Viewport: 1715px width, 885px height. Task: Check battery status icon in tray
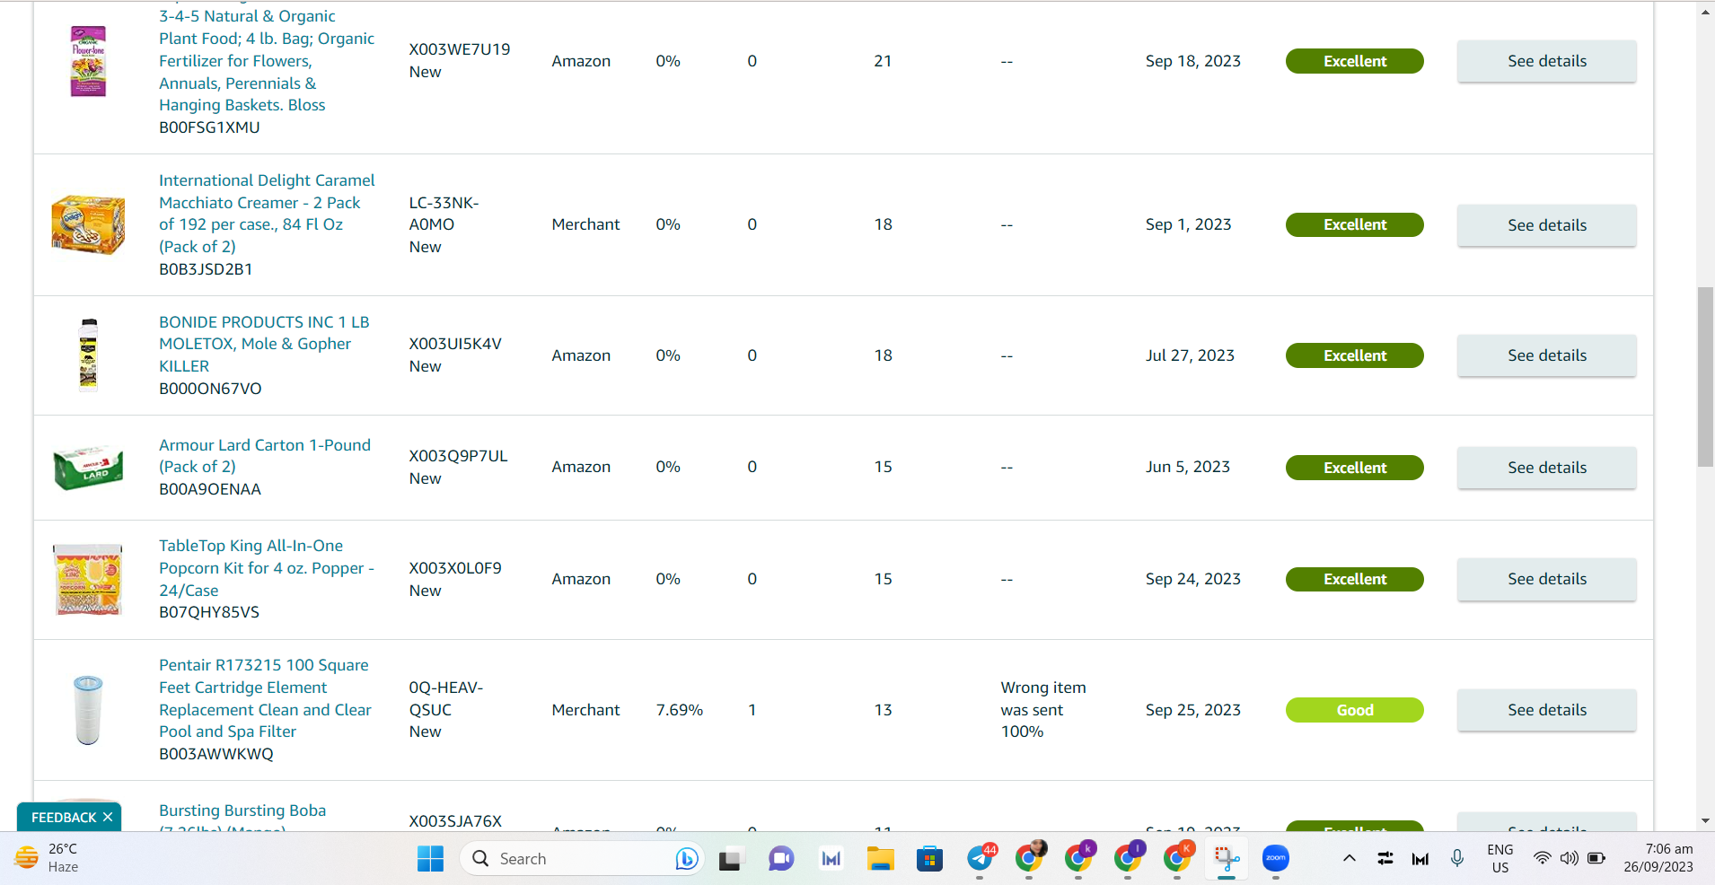click(1596, 859)
